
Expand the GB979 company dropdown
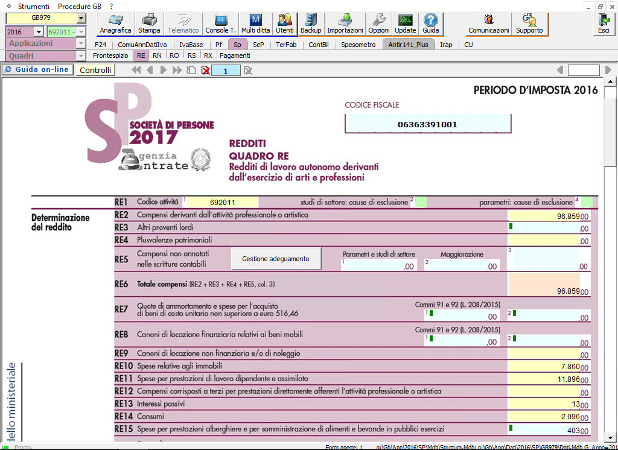pyautogui.click(x=81, y=17)
